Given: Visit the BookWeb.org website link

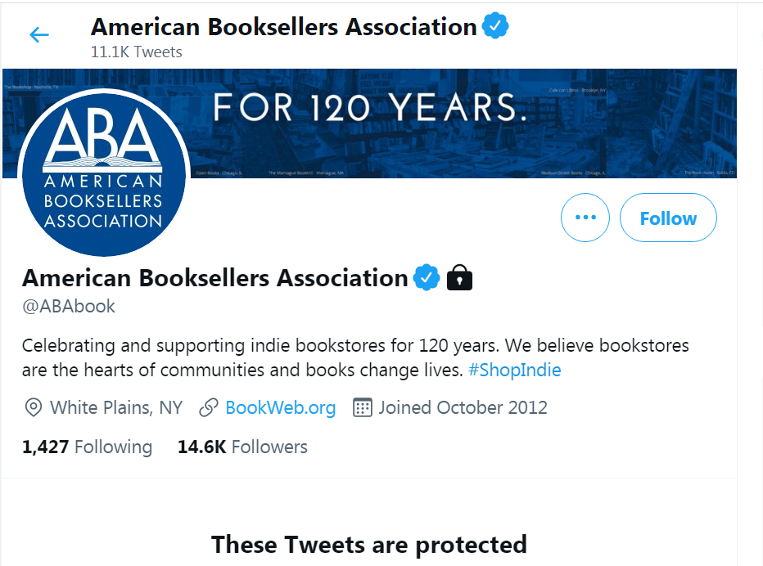Looking at the screenshot, I should 280,407.
